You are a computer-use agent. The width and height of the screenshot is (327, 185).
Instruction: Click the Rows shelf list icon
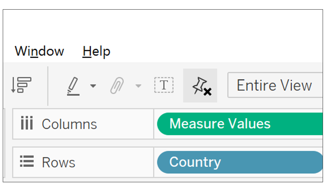27,162
